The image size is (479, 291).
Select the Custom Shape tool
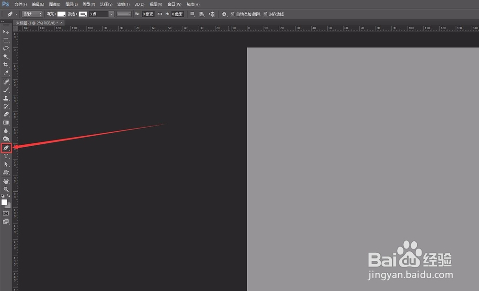coord(6,172)
